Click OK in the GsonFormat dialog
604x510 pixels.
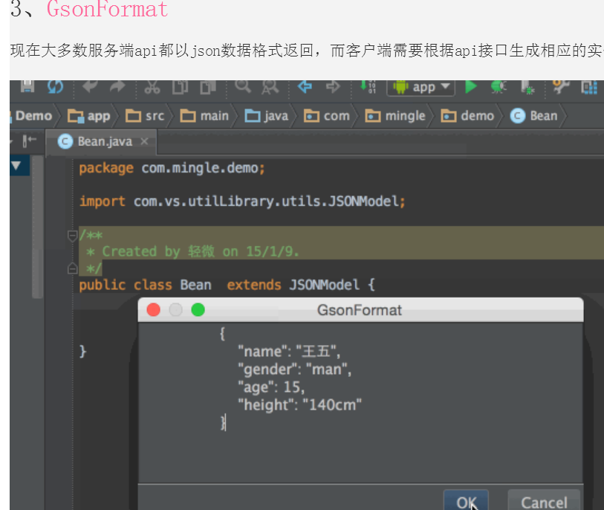(466, 501)
